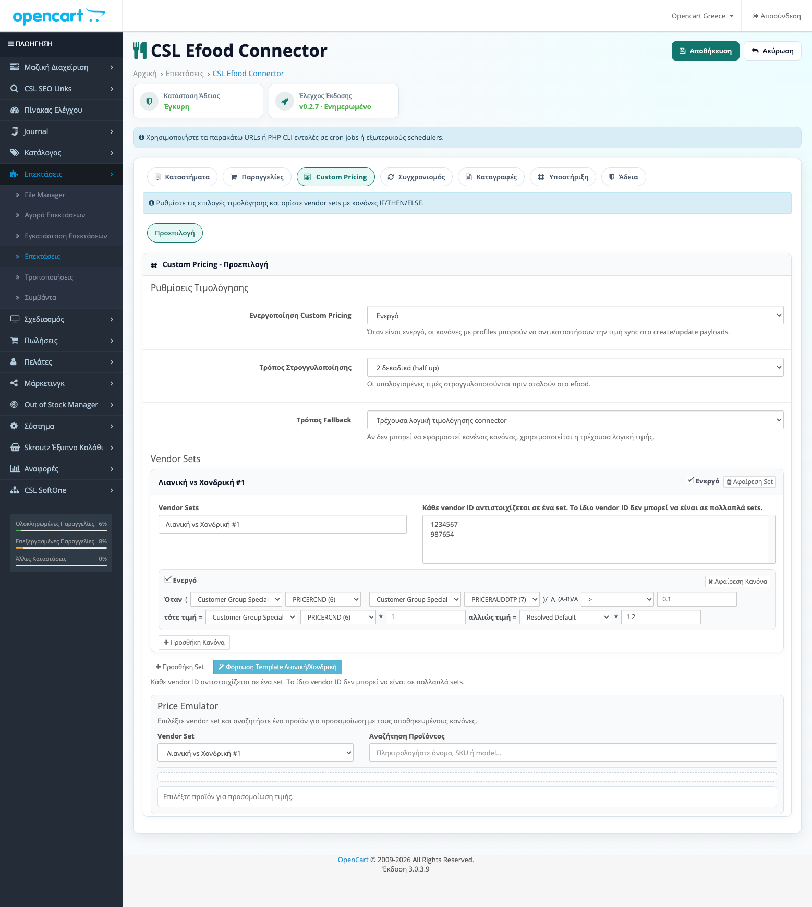Open the first Όταν Customer Group Special dropdown
This screenshot has height=907, width=812.
point(236,600)
